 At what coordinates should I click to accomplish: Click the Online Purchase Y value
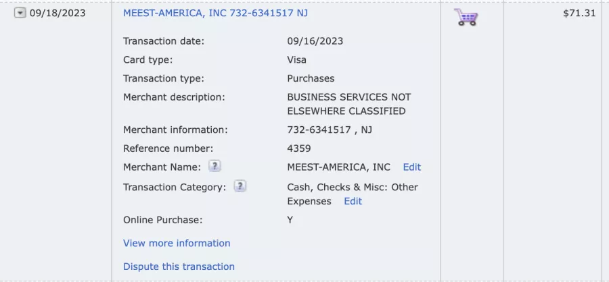[290, 220]
